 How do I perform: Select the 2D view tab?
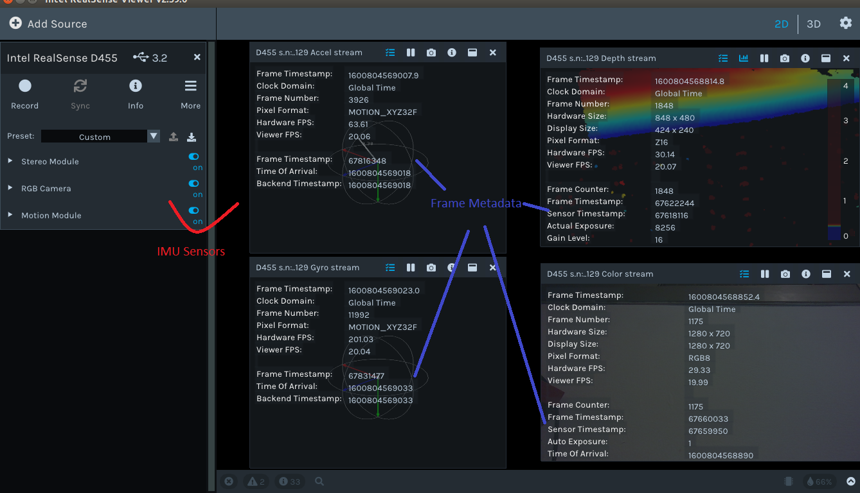[x=781, y=24]
